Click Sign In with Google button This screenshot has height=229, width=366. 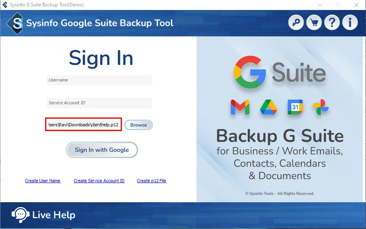[x=102, y=150]
